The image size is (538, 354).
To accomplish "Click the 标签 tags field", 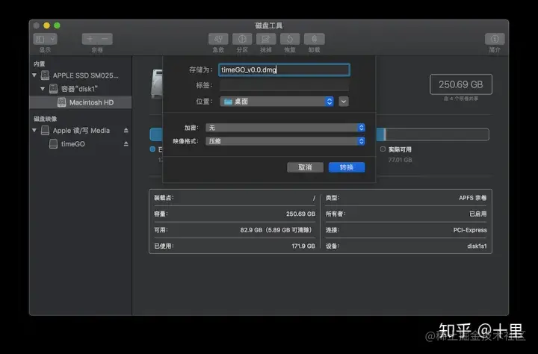I will [x=284, y=85].
